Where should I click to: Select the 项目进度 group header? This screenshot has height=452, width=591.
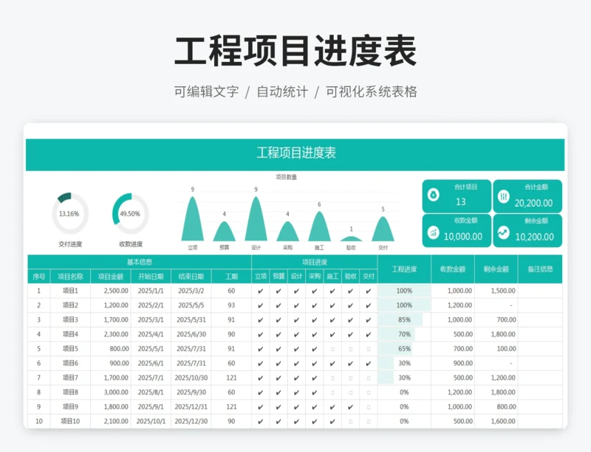click(315, 262)
